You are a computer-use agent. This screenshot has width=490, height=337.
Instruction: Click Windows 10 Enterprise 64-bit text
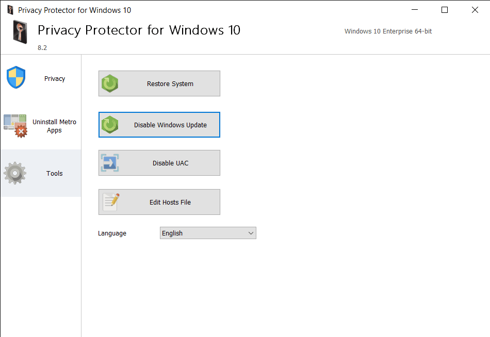[388, 31]
